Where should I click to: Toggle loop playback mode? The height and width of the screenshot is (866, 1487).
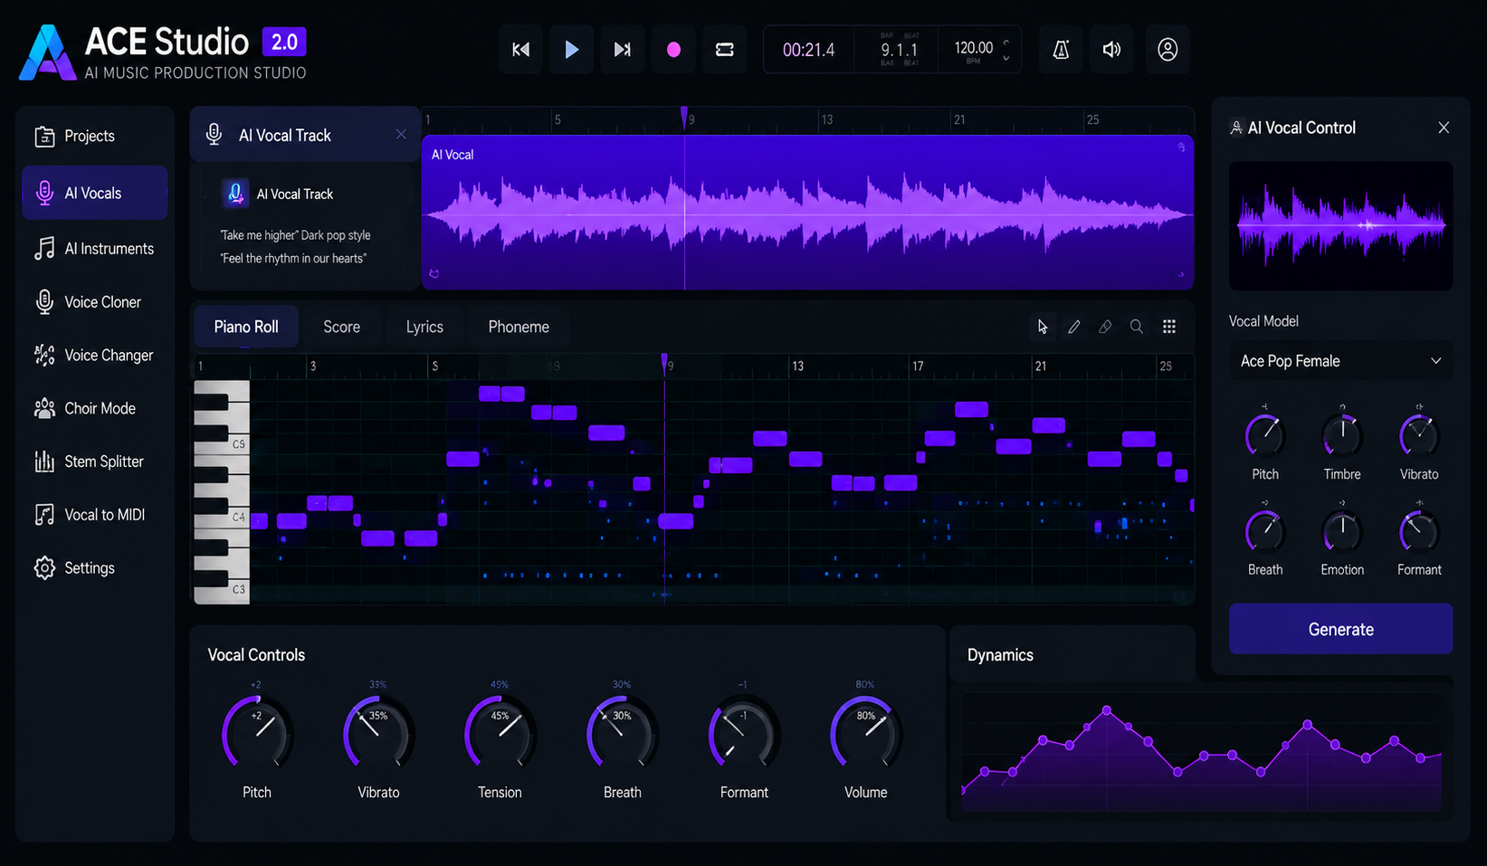724,50
